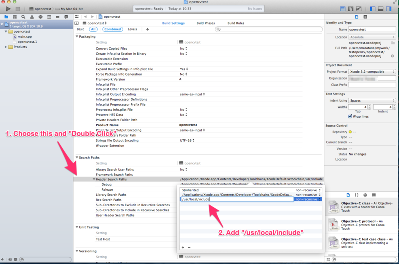Collapse the Search Paths section
Image resolution: width=399 pixels, height=264 pixels.
[77, 157]
